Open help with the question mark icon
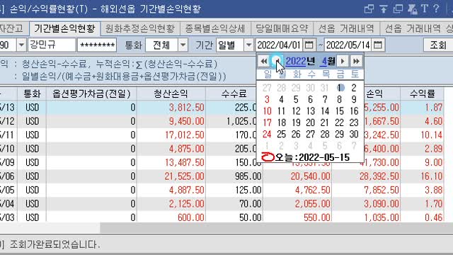This screenshot has height=255, width=453. [436, 8]
